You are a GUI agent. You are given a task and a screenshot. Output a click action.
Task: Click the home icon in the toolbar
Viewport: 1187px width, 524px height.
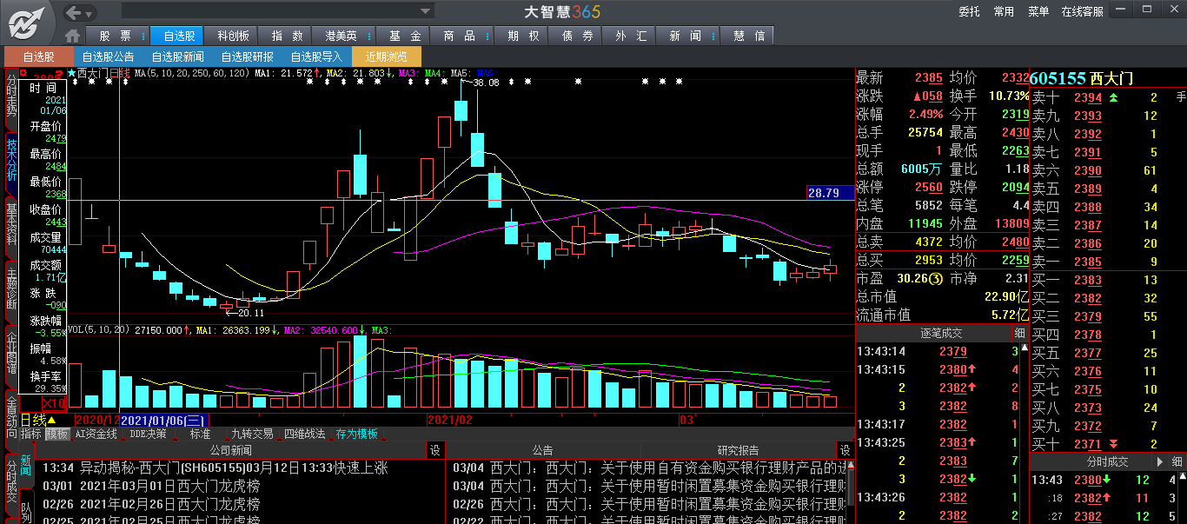(73, 36)
